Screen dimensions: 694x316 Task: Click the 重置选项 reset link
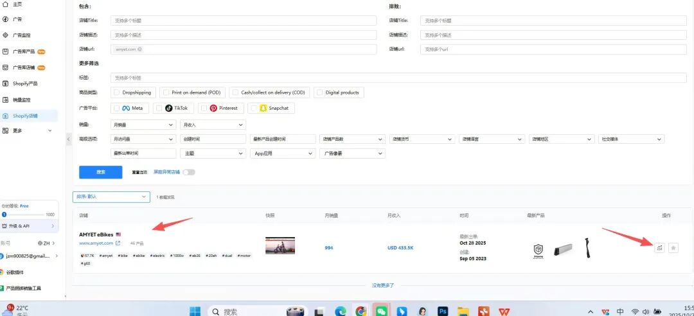[139, 172]
